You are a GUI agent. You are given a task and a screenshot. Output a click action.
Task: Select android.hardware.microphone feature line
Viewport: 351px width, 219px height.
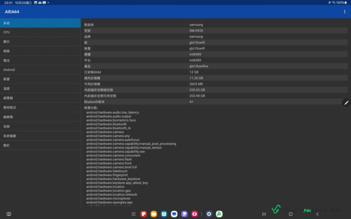click(x=108, y=199)
